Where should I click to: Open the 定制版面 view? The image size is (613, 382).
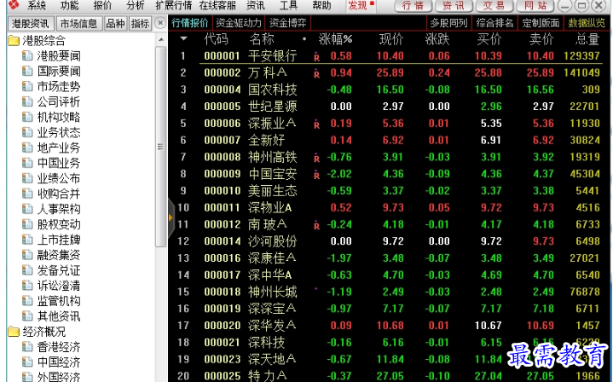click(x=541, y=23)
